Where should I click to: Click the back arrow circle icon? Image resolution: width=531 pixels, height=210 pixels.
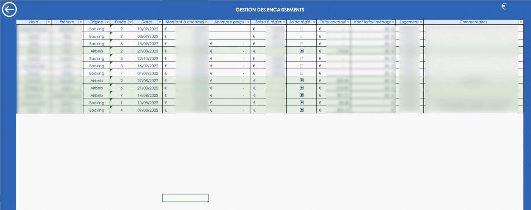(x=9, y=10)
